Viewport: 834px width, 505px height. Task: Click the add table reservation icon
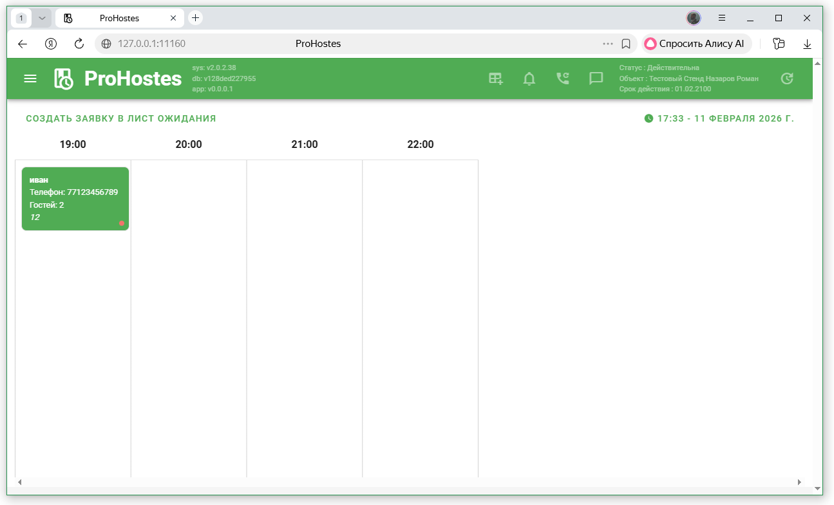pos(495,78)
